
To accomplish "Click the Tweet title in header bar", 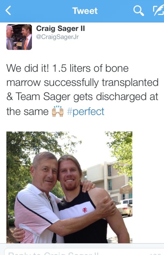I will 85,11.
